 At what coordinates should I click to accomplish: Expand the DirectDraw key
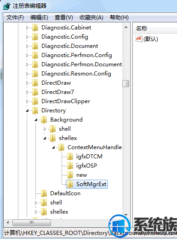27,83
